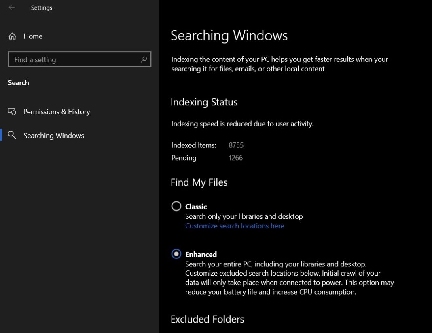This screenshot has height=333, width=432.
Task: Open Permissions & History settings
Action: [x=57, y=112]
